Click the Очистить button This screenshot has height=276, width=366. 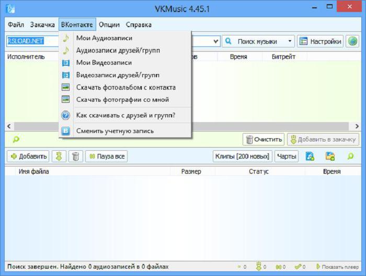pos(264,139)
